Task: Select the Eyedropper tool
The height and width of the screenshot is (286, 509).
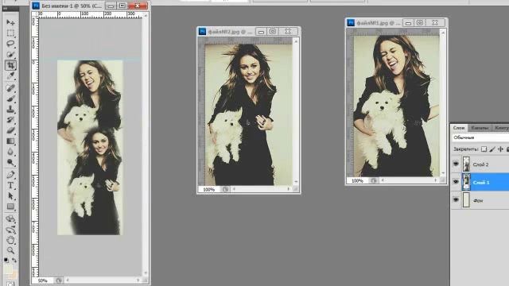Action: coord(10,76)
